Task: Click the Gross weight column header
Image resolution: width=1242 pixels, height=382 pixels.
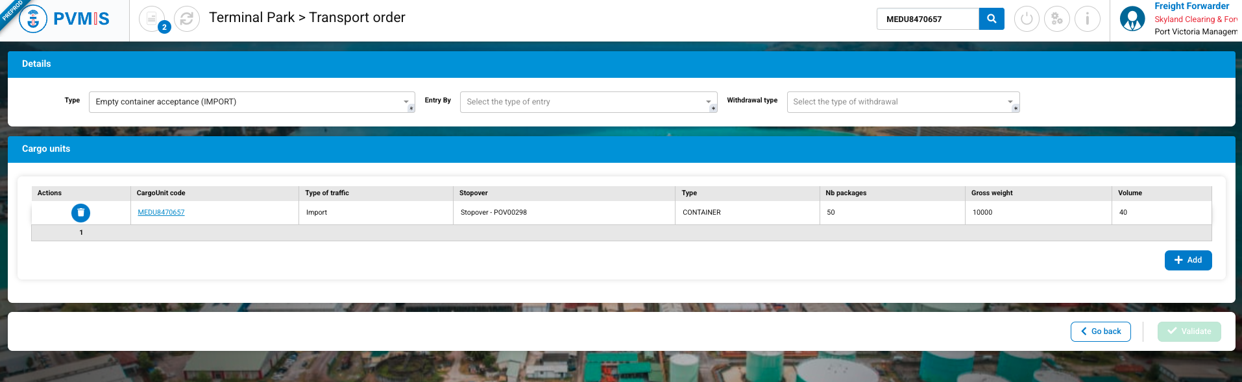Action: click(992, 193)
